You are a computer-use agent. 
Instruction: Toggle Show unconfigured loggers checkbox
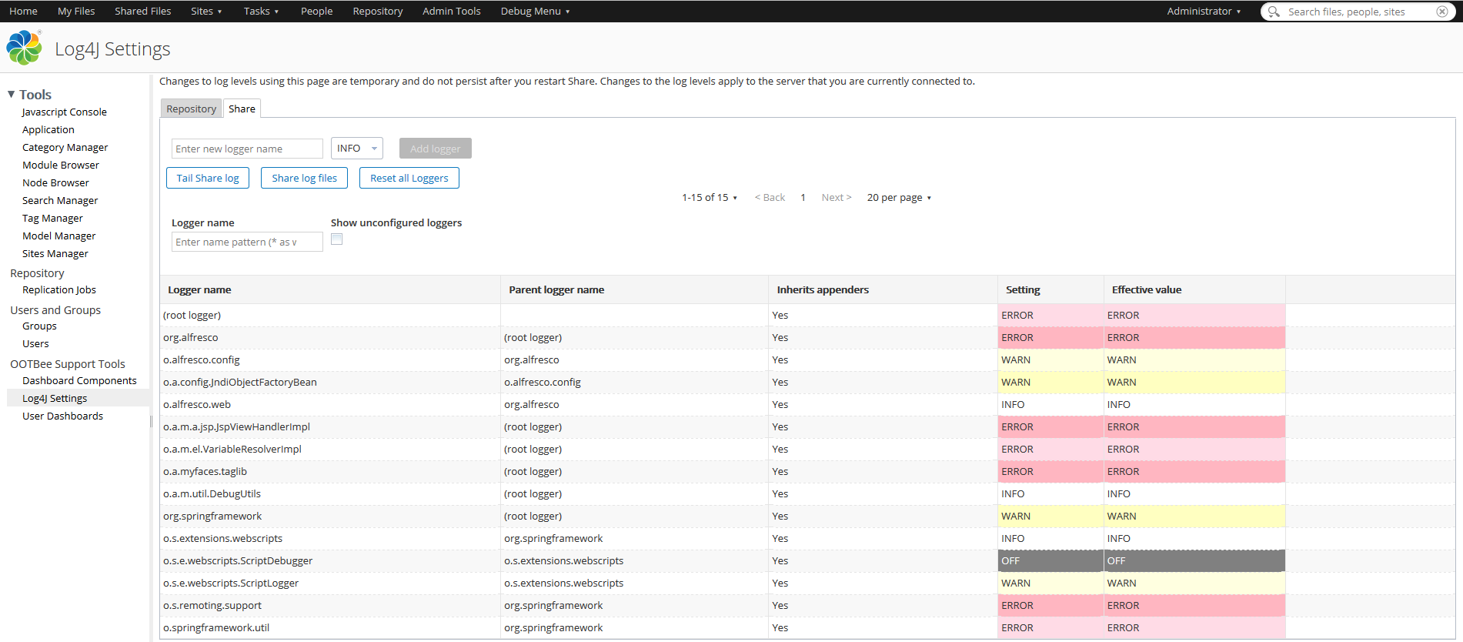pyautogui.click(x=336, y=239)
